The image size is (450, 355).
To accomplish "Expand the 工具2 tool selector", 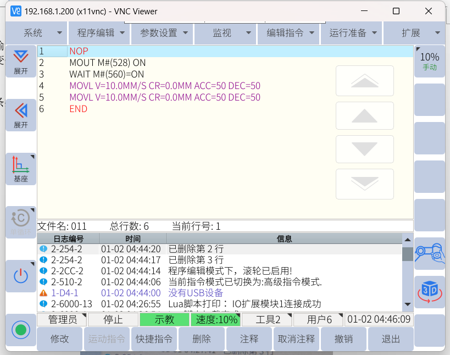I will point(267,320).
